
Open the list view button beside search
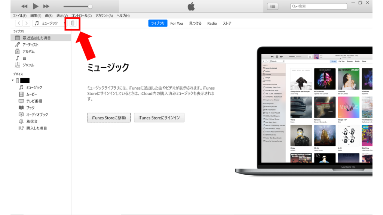coord(273,6)
